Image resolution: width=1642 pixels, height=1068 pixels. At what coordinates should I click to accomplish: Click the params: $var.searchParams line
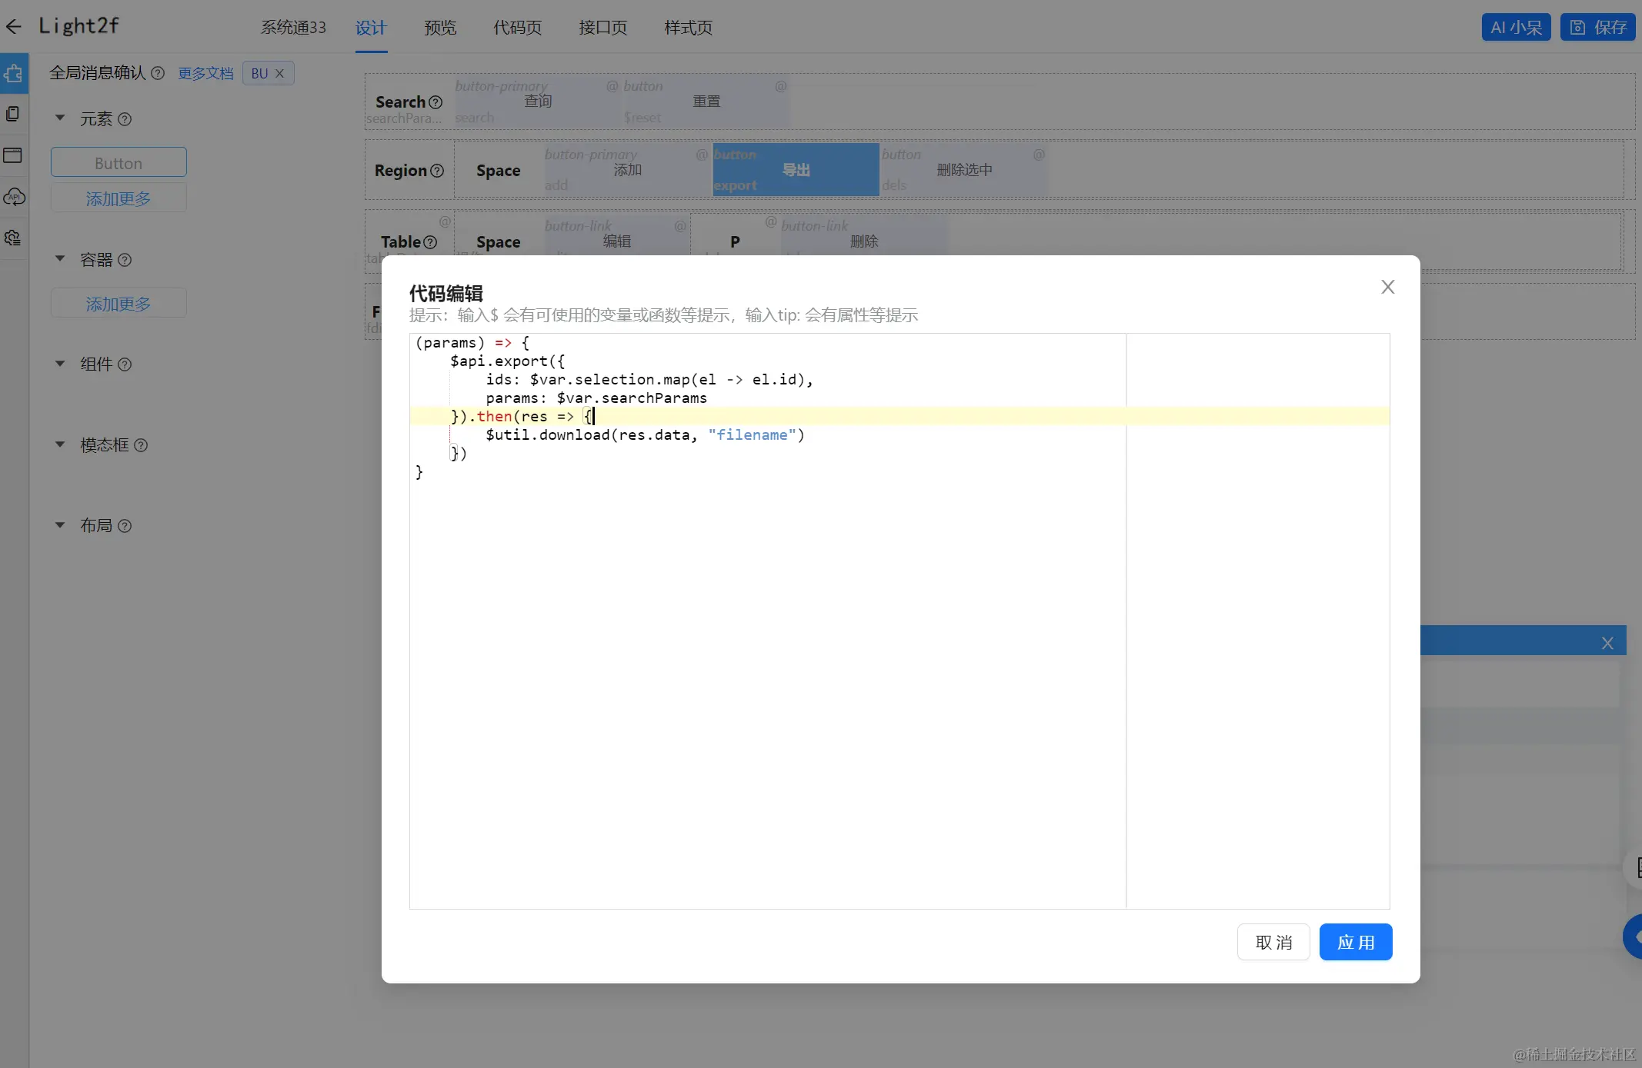596,398
